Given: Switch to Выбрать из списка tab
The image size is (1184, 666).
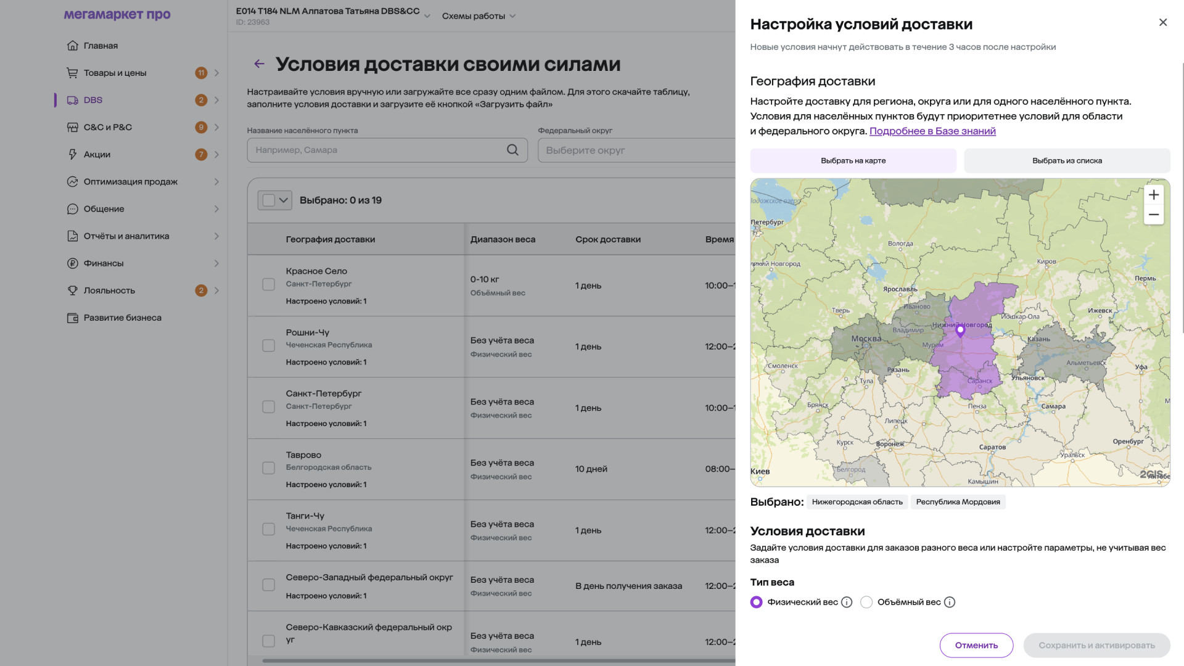Looking at the screenshot, I should pyautogui.click(x=1067, y=160).
